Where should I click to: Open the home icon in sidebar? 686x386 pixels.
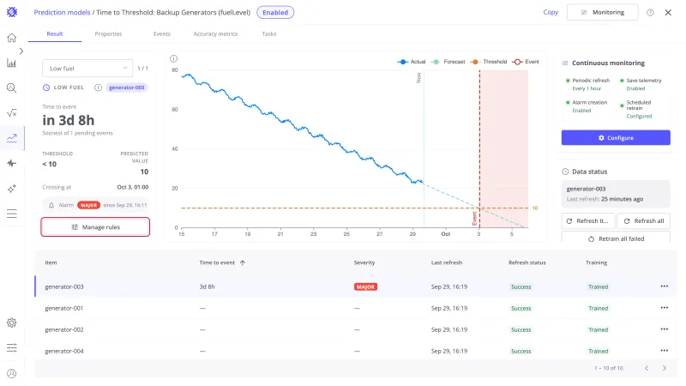(x=12, y=38)
